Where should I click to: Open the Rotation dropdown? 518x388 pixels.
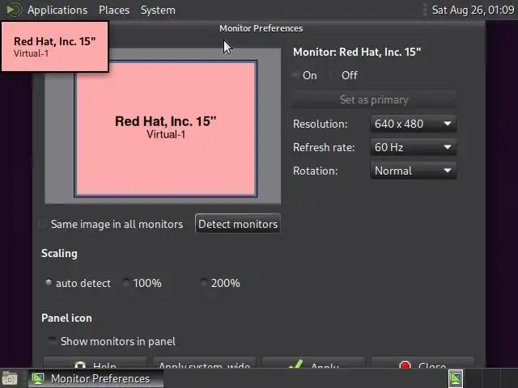pyautogui.click(x=414, y=171)
